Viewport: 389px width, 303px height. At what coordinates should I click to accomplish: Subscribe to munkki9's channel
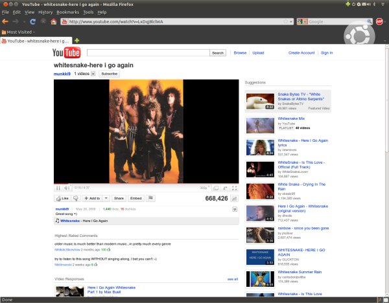(110, 74)
